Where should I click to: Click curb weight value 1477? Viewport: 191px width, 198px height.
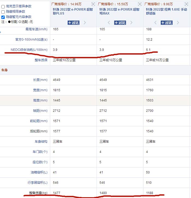click(x=56, y=193)
